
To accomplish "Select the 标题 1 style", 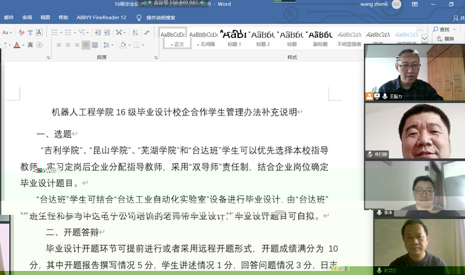I will [234, 39].
